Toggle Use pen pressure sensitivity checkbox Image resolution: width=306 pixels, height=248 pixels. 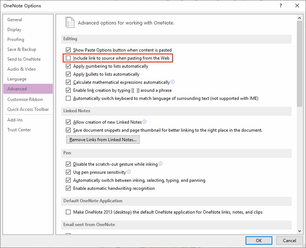point(68,172)
